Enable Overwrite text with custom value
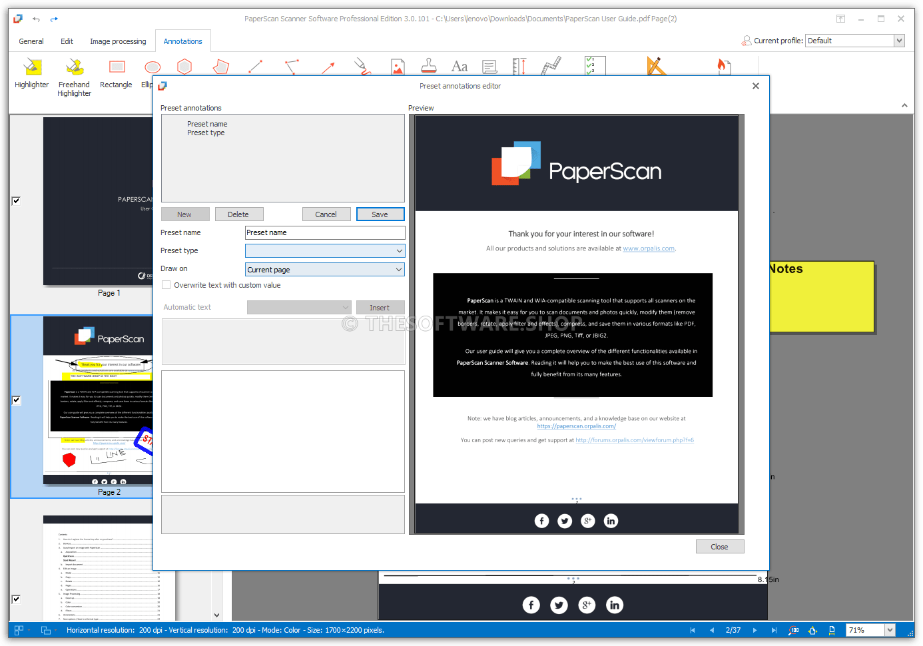 pyautogui.click(x=166, y=285)
